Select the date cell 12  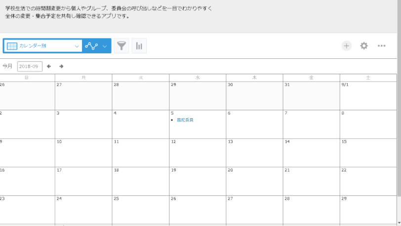198,153
